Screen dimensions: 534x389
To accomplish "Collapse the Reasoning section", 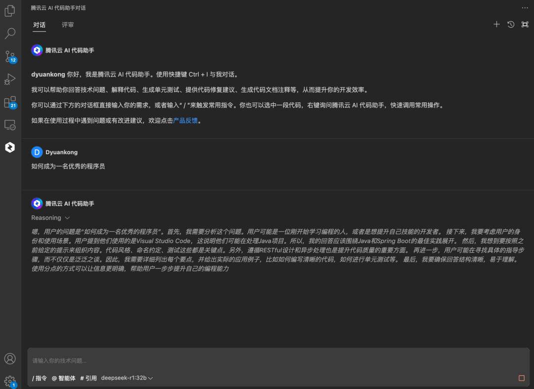I will point(50,218).
